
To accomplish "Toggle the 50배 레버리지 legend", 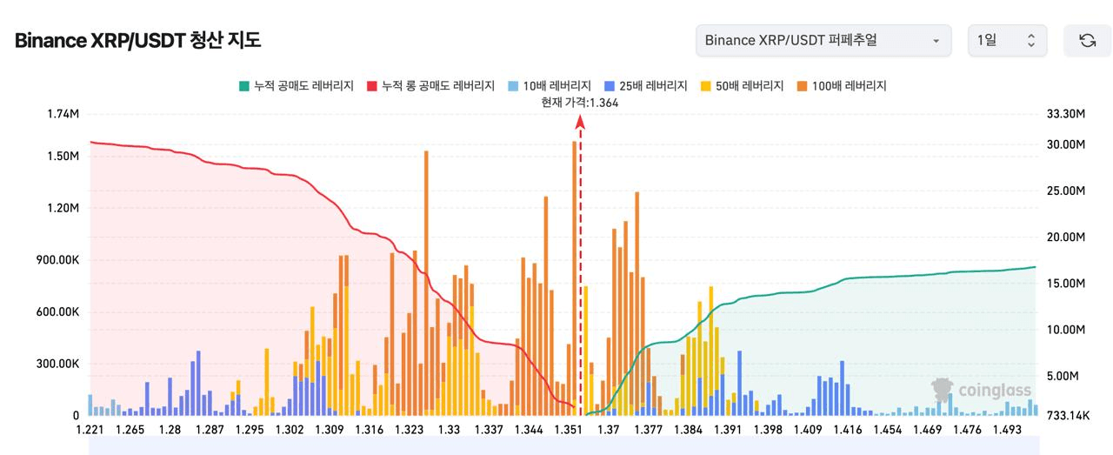I will tap(742, 86).
